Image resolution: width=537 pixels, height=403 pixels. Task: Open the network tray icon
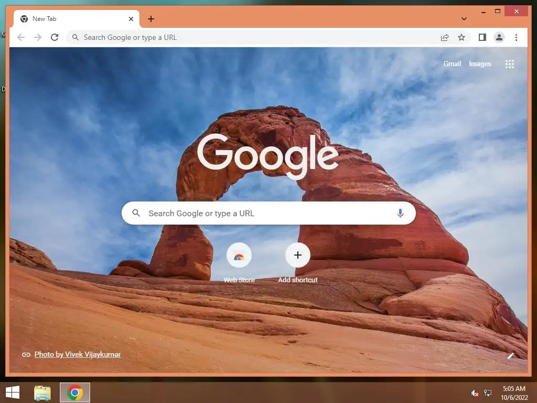(x=488, y=393)
